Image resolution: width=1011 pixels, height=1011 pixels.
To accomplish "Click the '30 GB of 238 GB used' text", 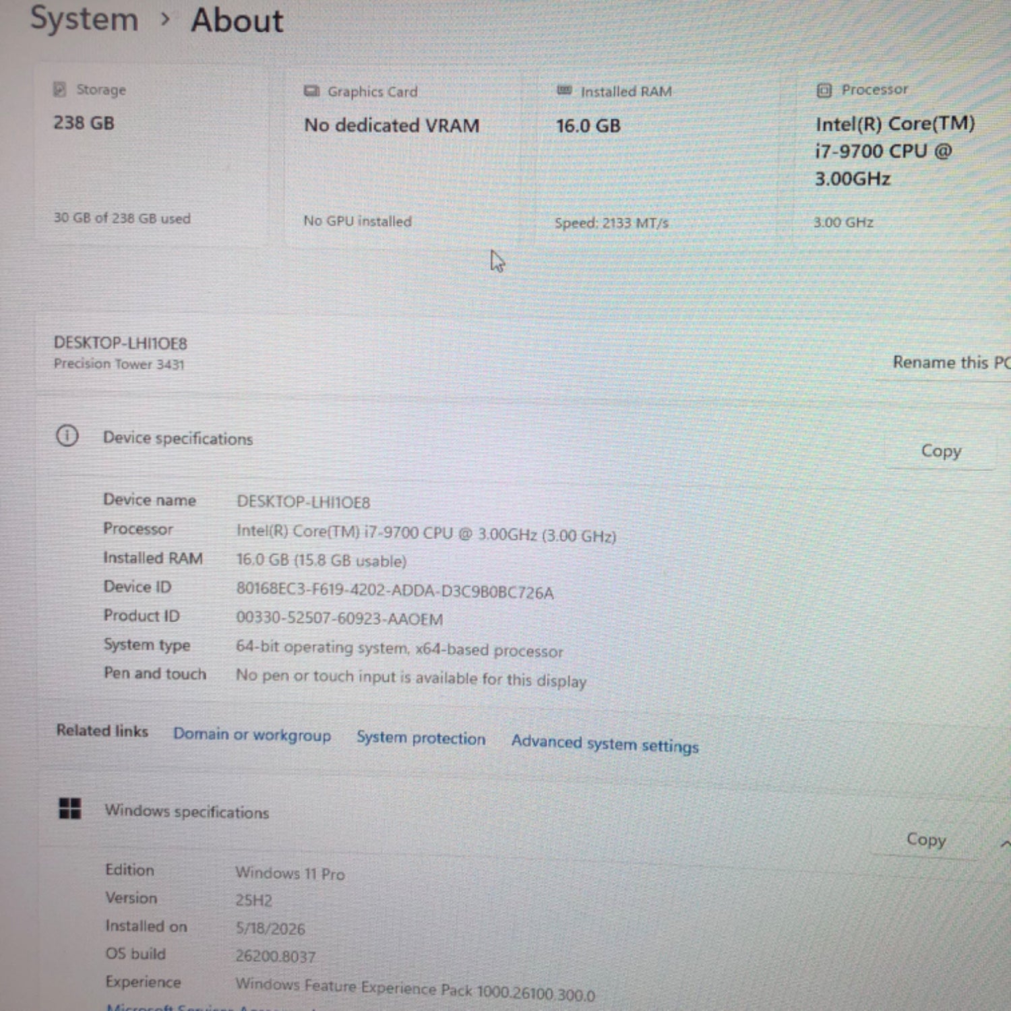I will point(122,218).
